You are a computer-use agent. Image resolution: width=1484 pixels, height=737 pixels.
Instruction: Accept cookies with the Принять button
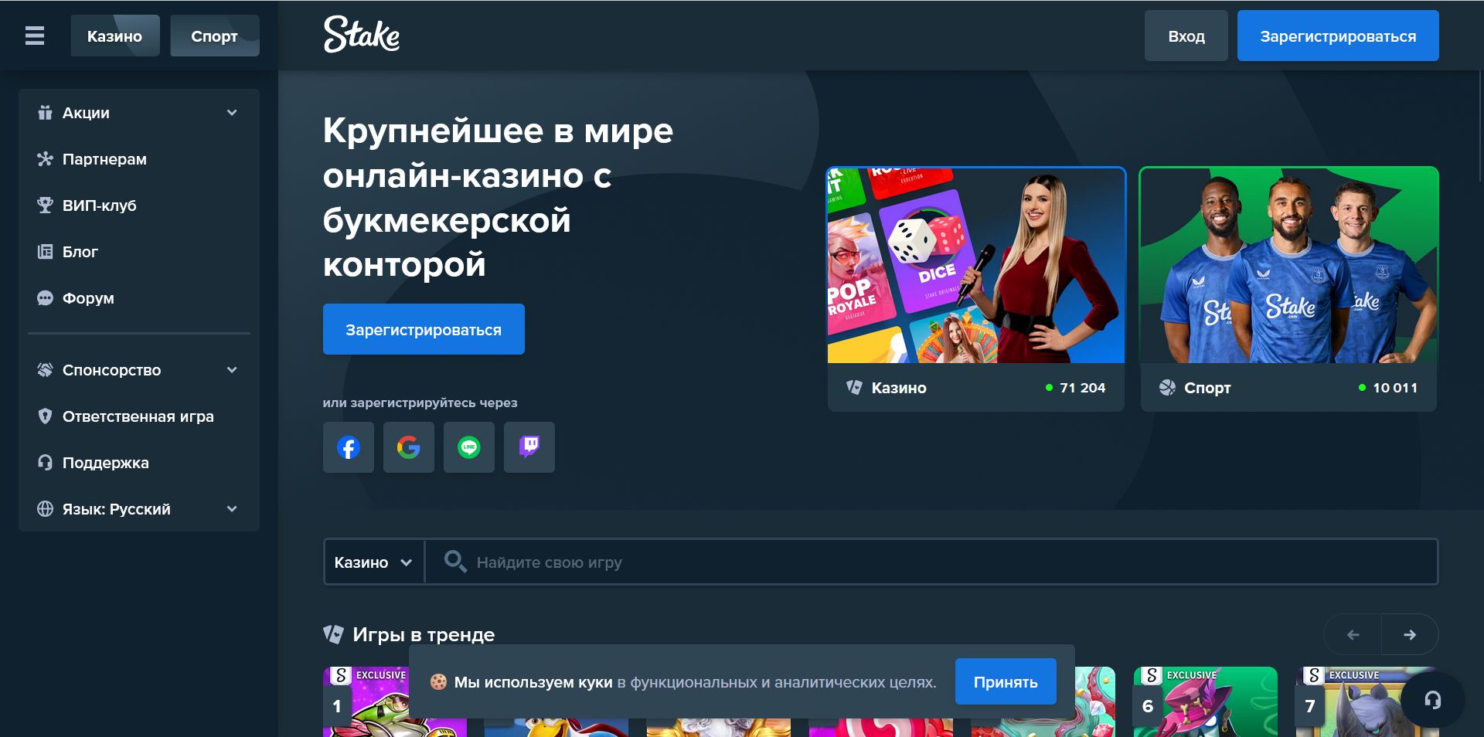coord(1006,681)
